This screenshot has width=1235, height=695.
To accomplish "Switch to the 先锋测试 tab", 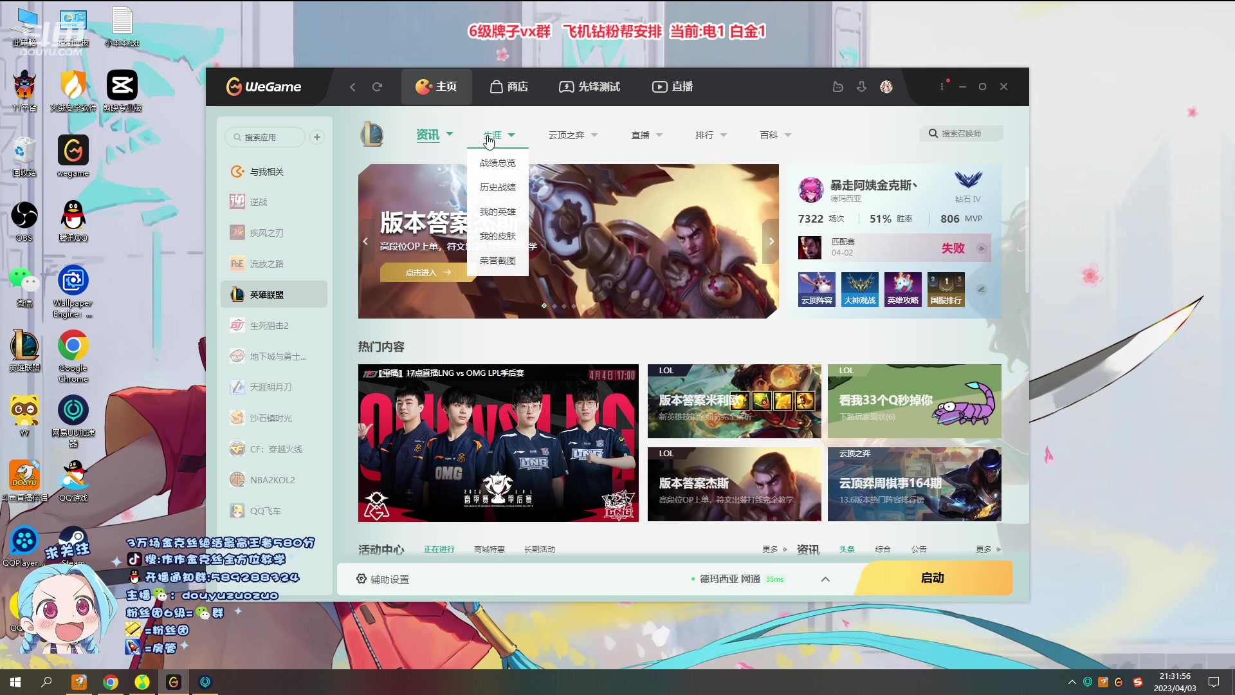I will tap(589, 87).
